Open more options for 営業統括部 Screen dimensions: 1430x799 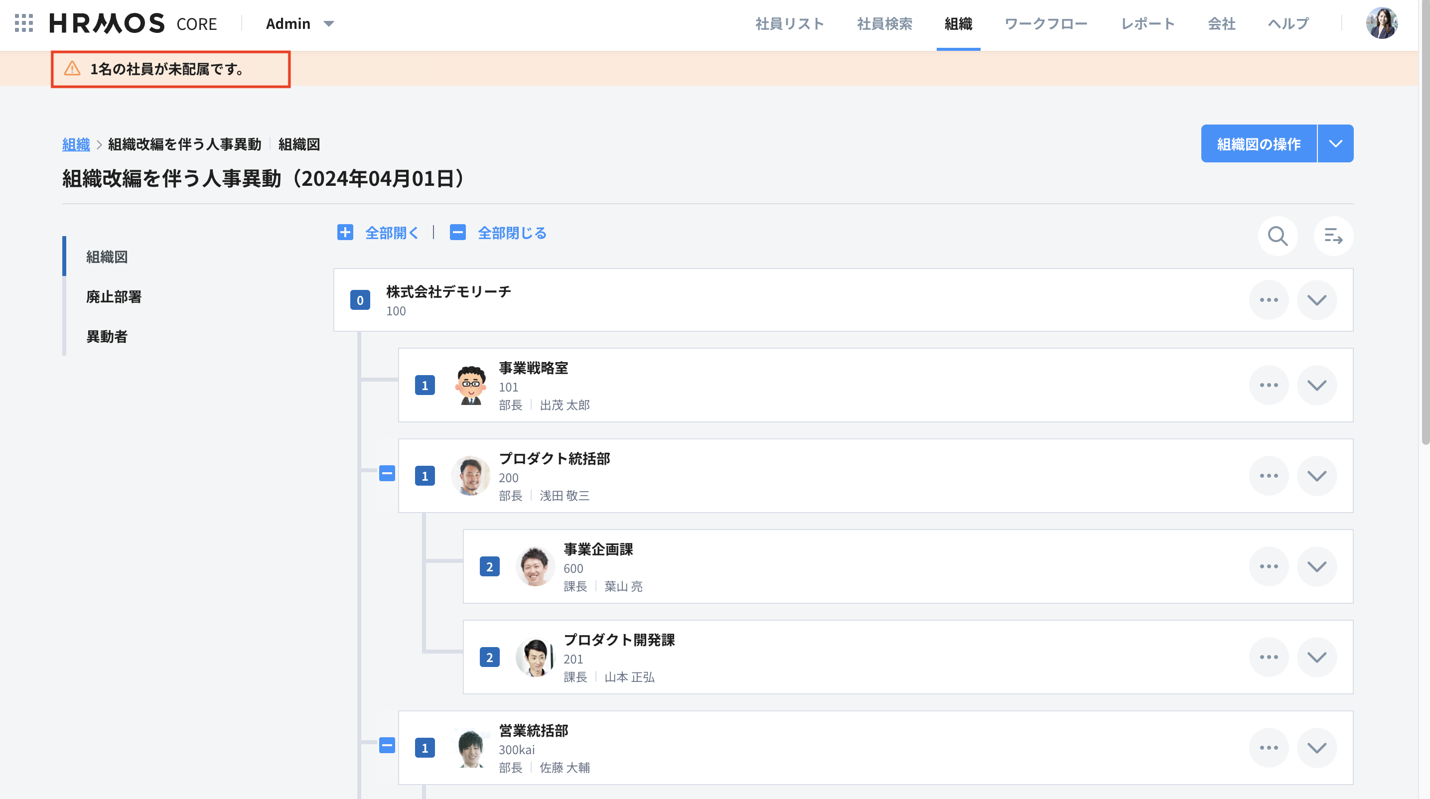pos(1269,747)
